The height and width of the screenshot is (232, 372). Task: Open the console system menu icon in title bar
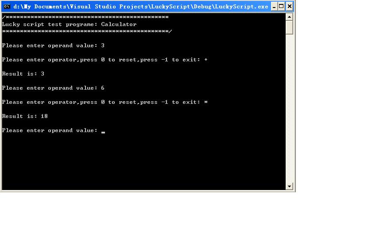pyautogui.click(x=7, y=6)
